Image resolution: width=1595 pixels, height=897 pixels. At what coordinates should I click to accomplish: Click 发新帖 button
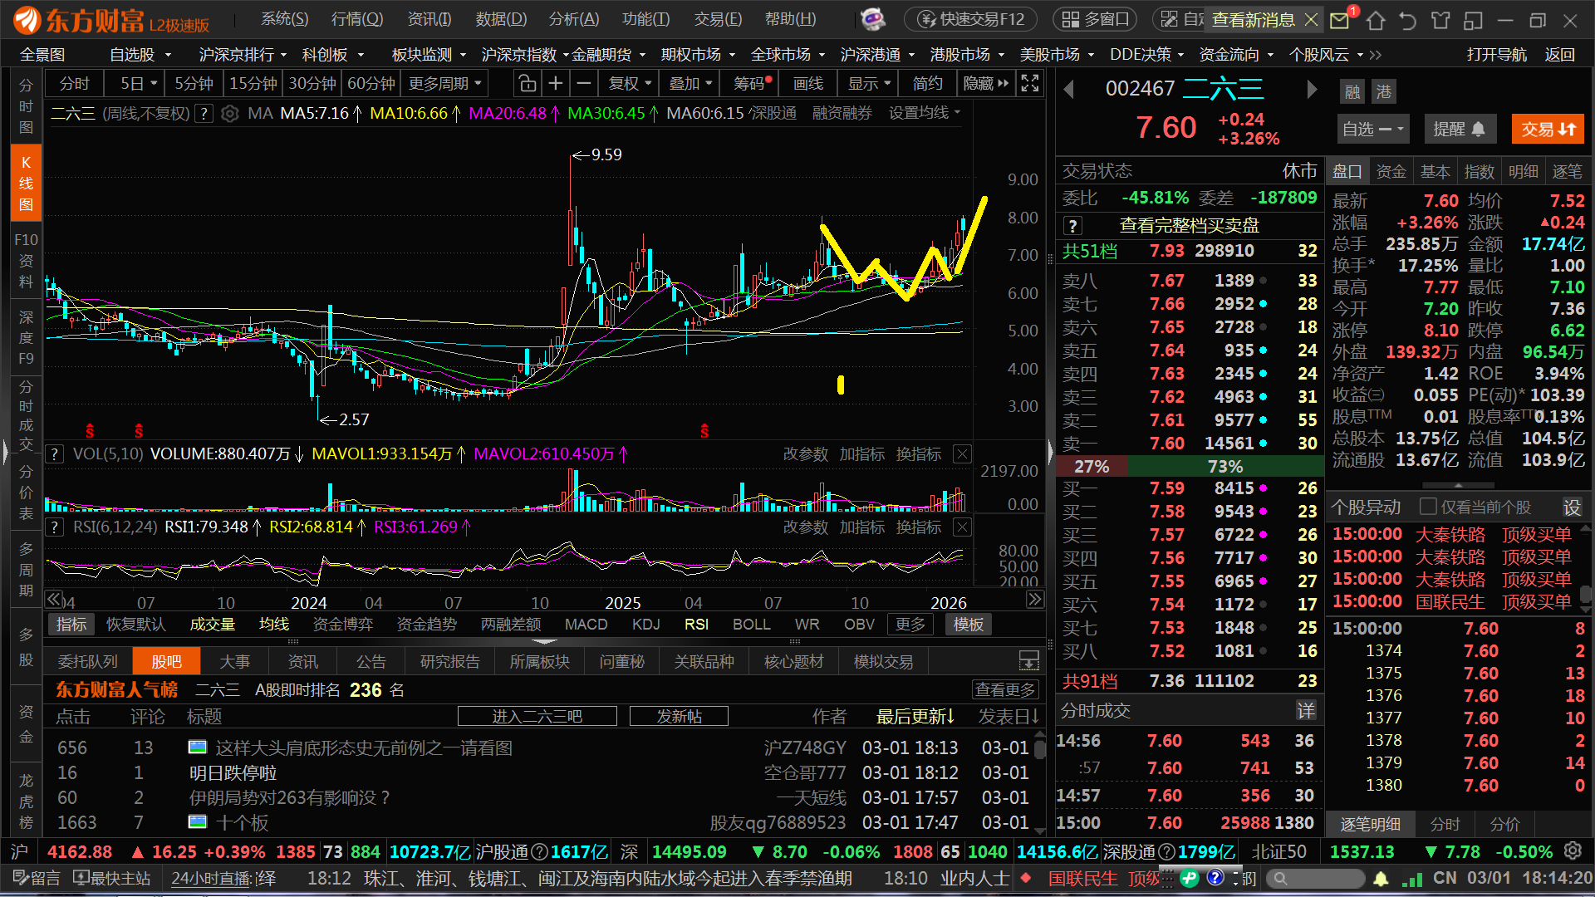(679, 716)
